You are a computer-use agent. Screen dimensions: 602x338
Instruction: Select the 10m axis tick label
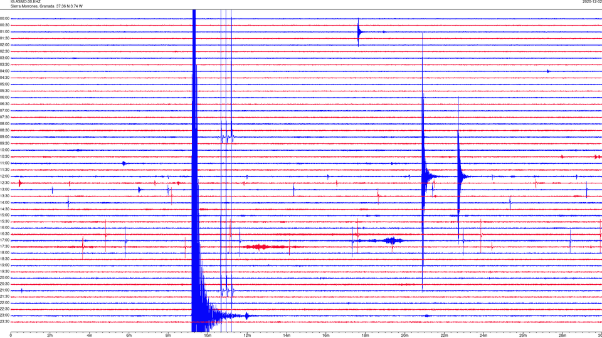coord(208,335)
